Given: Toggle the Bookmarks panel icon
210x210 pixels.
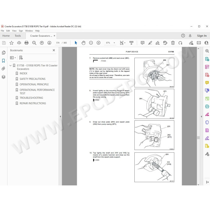Looking at the screenshot, I should [4, 61].
